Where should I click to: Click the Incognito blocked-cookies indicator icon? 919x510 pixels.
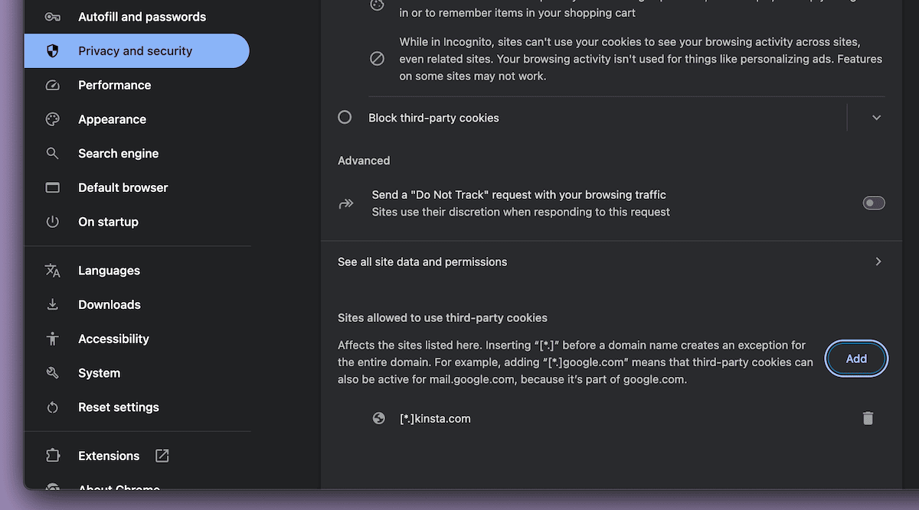coord(377,58)
